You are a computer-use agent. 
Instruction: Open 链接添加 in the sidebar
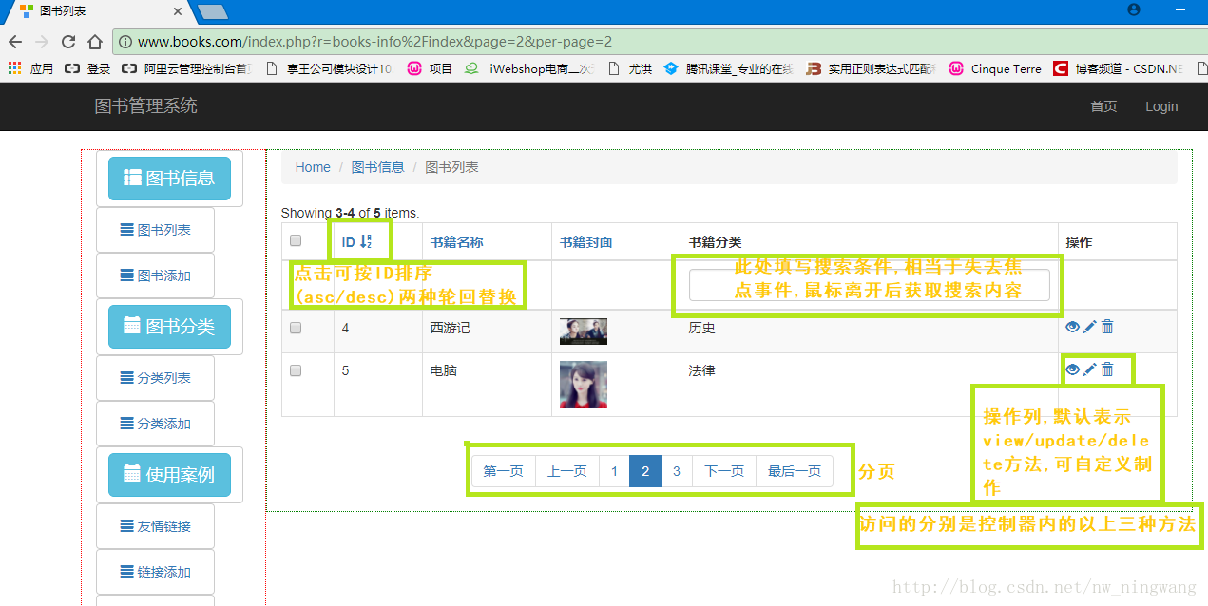pyautogui.click(x=156, y=572)
